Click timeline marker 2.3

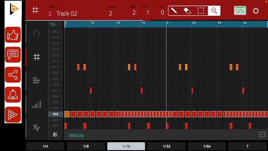coord(219,23)
